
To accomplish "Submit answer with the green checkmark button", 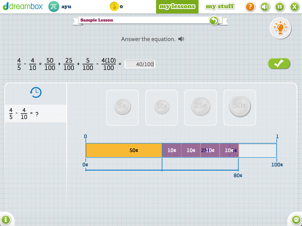I will pos(279,64).
